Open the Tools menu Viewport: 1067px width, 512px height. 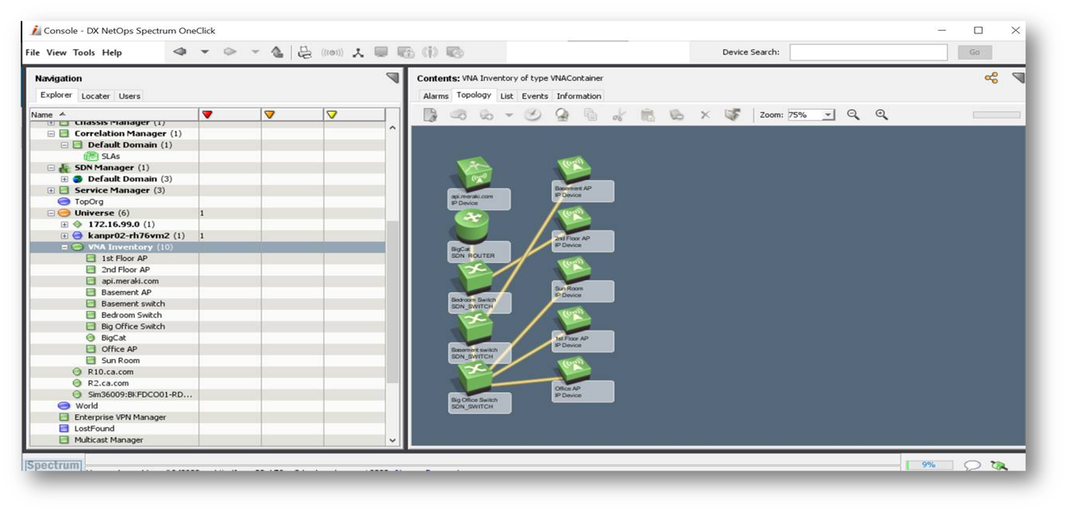coord(84,53)
